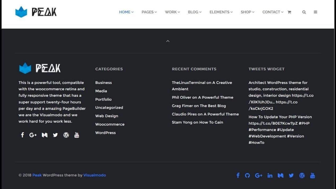Open the Media category link
The image size is (336, 189).
(101, 91)
